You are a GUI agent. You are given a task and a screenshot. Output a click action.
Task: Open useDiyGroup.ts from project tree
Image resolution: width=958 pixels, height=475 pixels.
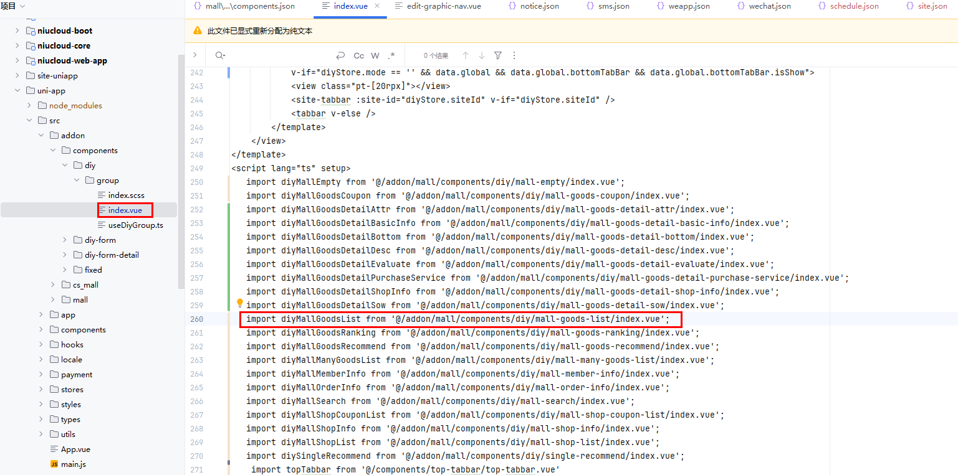point(135,225)
